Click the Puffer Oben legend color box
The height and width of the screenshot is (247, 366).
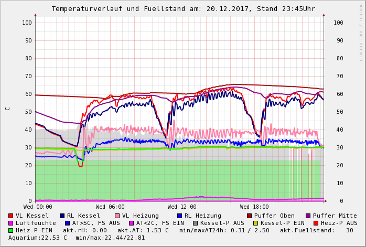(x=249, y=216)
